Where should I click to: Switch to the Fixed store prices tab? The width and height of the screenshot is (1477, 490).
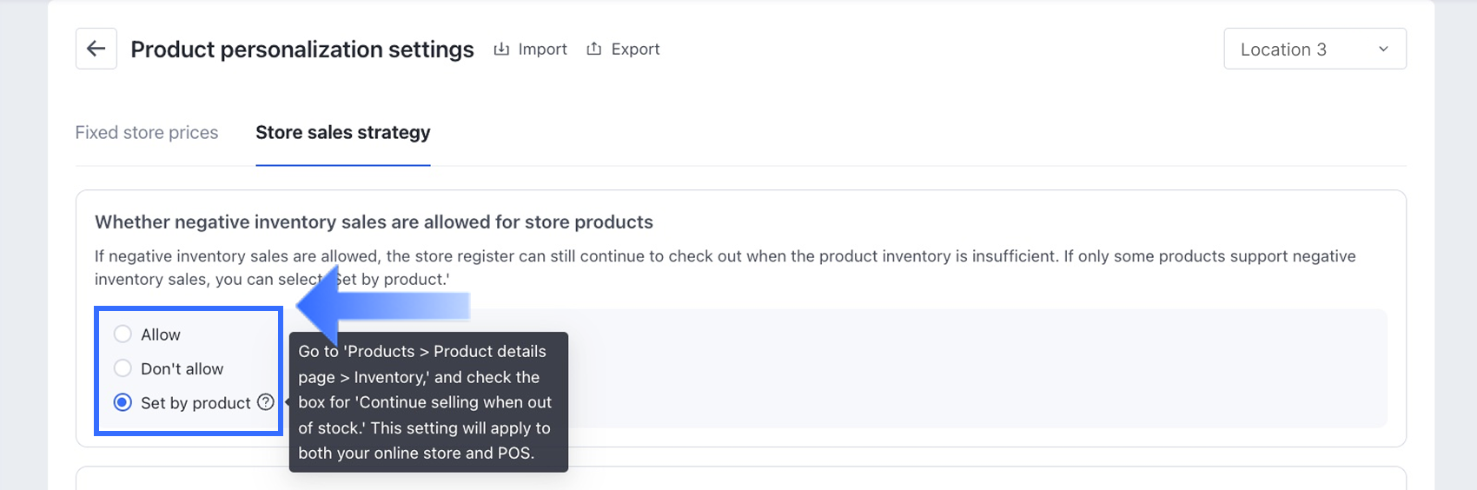click(x=147, y=132)
